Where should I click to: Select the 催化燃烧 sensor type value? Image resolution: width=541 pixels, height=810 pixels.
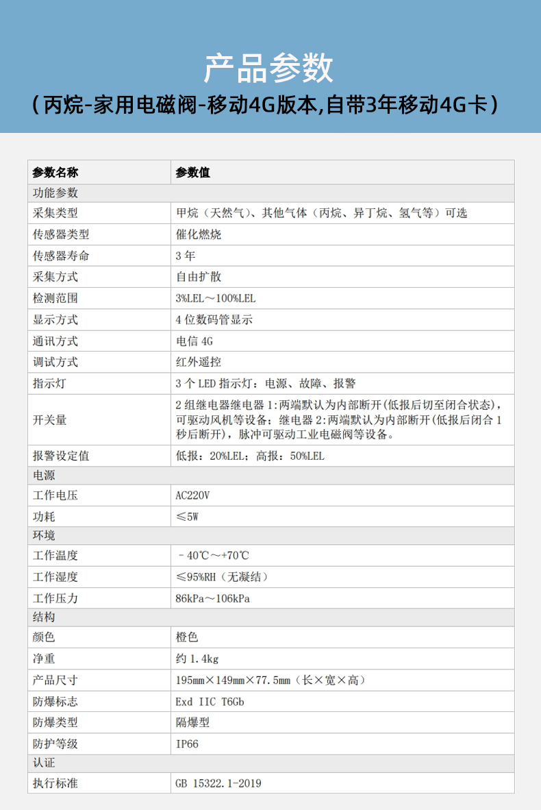click(x=199, y=234)
